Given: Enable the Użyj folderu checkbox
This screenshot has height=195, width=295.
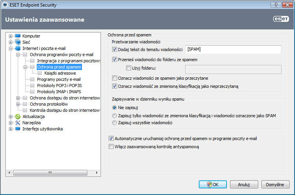Looking at the screenshot, I should coord(128,68).
